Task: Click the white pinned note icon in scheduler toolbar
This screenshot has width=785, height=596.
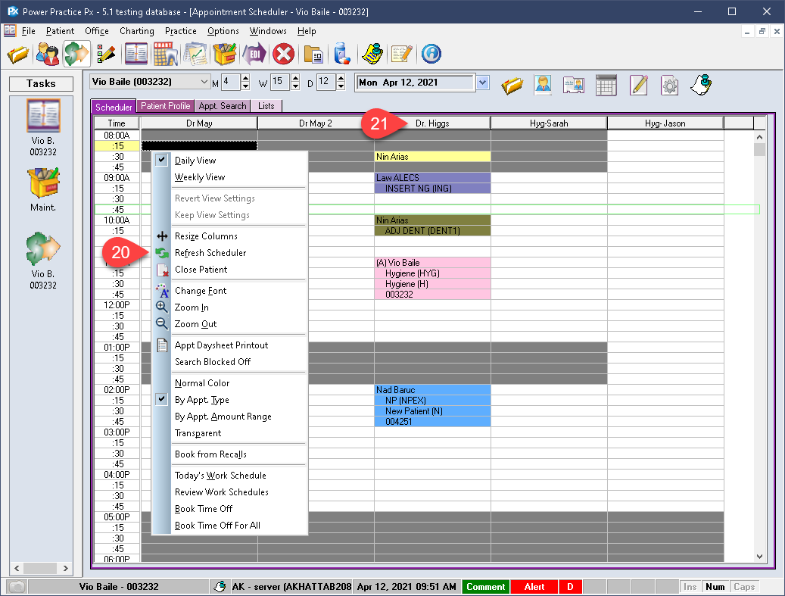Action: (x=701, y=85)
